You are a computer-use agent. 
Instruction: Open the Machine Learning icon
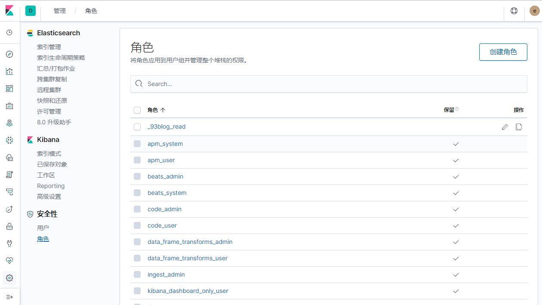[9, 140]
